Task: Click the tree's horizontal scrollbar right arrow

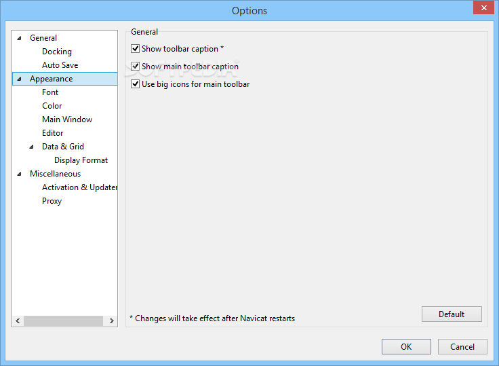Action: pos(111,321)
